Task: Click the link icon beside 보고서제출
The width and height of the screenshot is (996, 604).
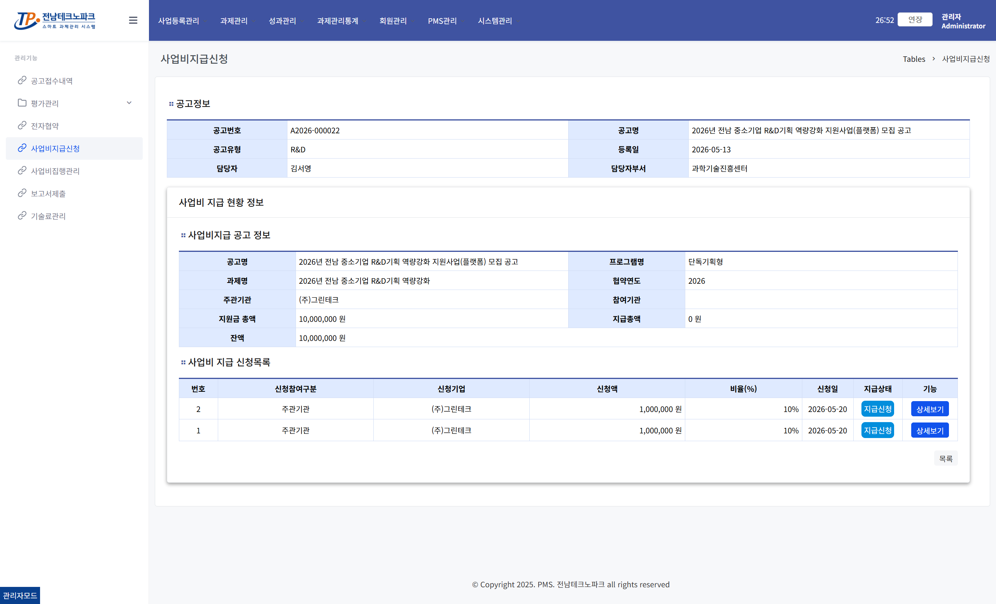Action: (22, 194)
